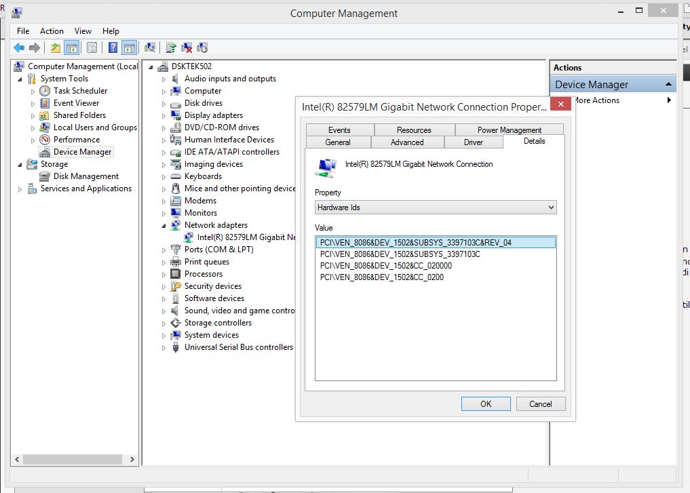Toggle the Show/Hide Action Pane toolbar button
Image resolution: width=690 pixels, height=493 pixels.
pyautogui.click(x=130, y=47)
